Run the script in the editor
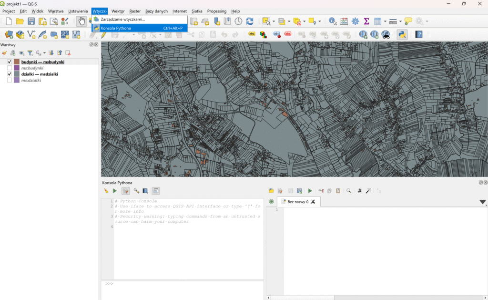Screen dimensions: 488x300 pyautogui.click(x=310, y=191)
